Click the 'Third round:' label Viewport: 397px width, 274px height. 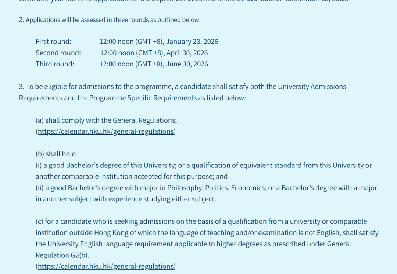coord(55,64)
